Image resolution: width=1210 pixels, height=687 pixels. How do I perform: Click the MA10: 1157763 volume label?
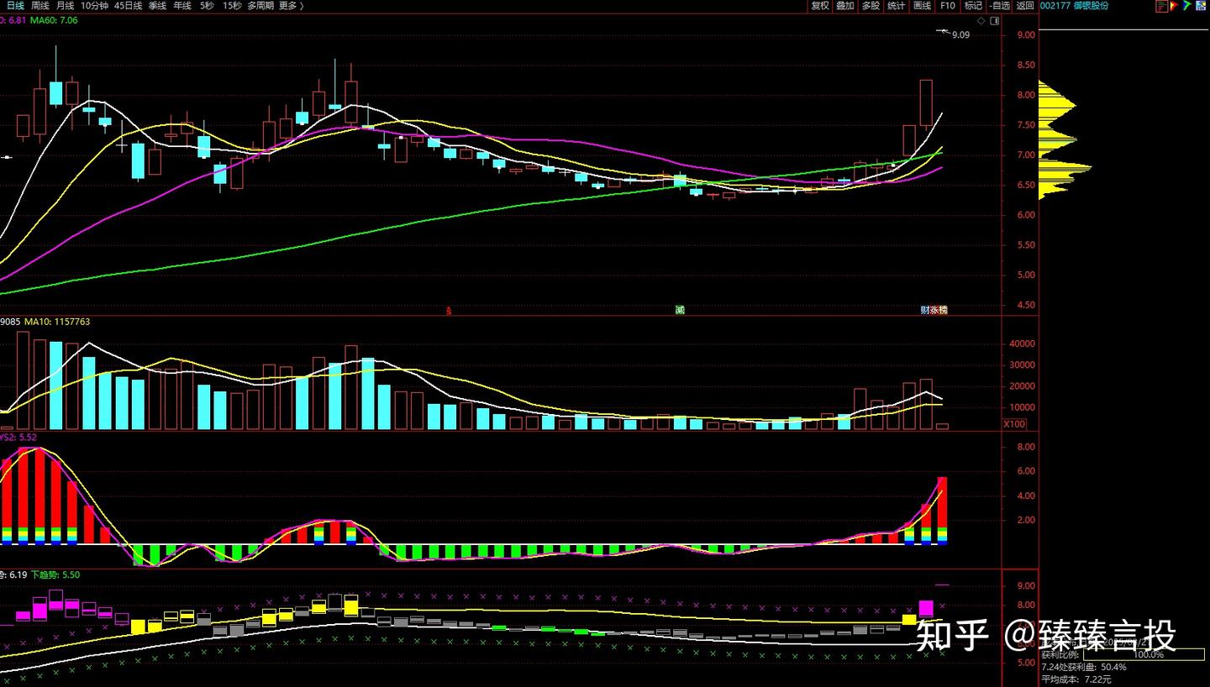coord(57,322)
